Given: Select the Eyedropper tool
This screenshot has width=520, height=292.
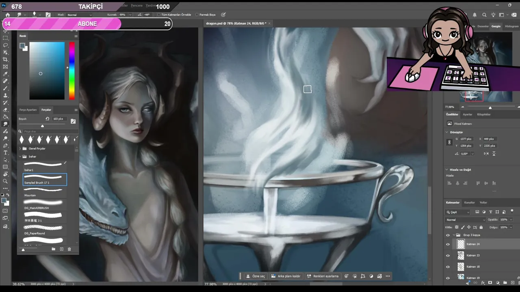Looking at the screenshot, I should [6, 74].
